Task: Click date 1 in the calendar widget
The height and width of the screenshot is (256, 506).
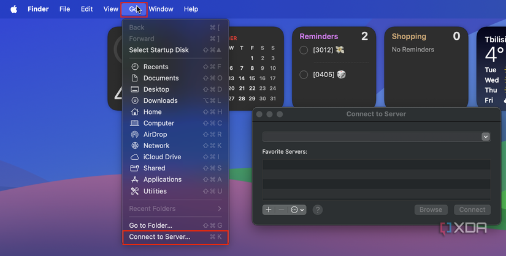Action: pos(252,58)
